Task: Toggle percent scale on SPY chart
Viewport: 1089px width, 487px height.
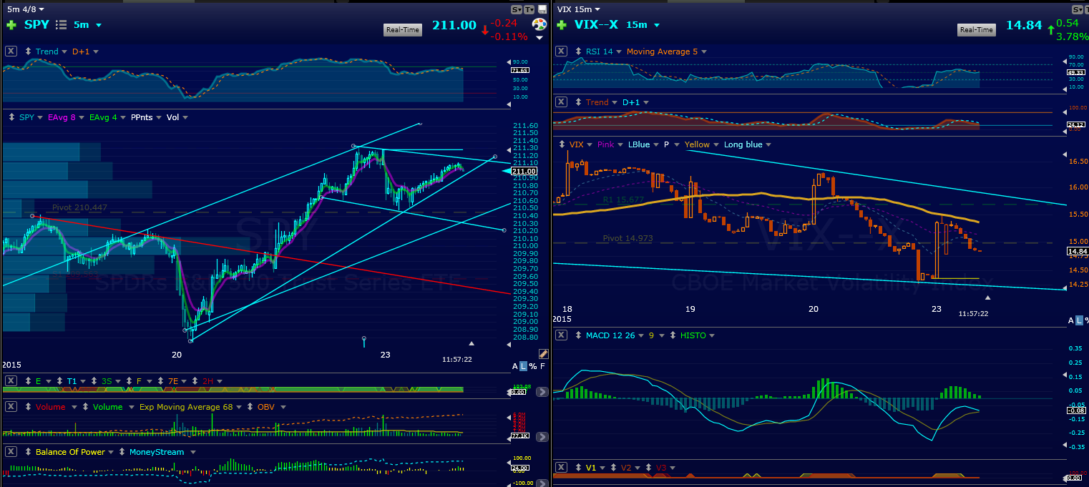Action: pyautogui.click(x=533, y=366)
